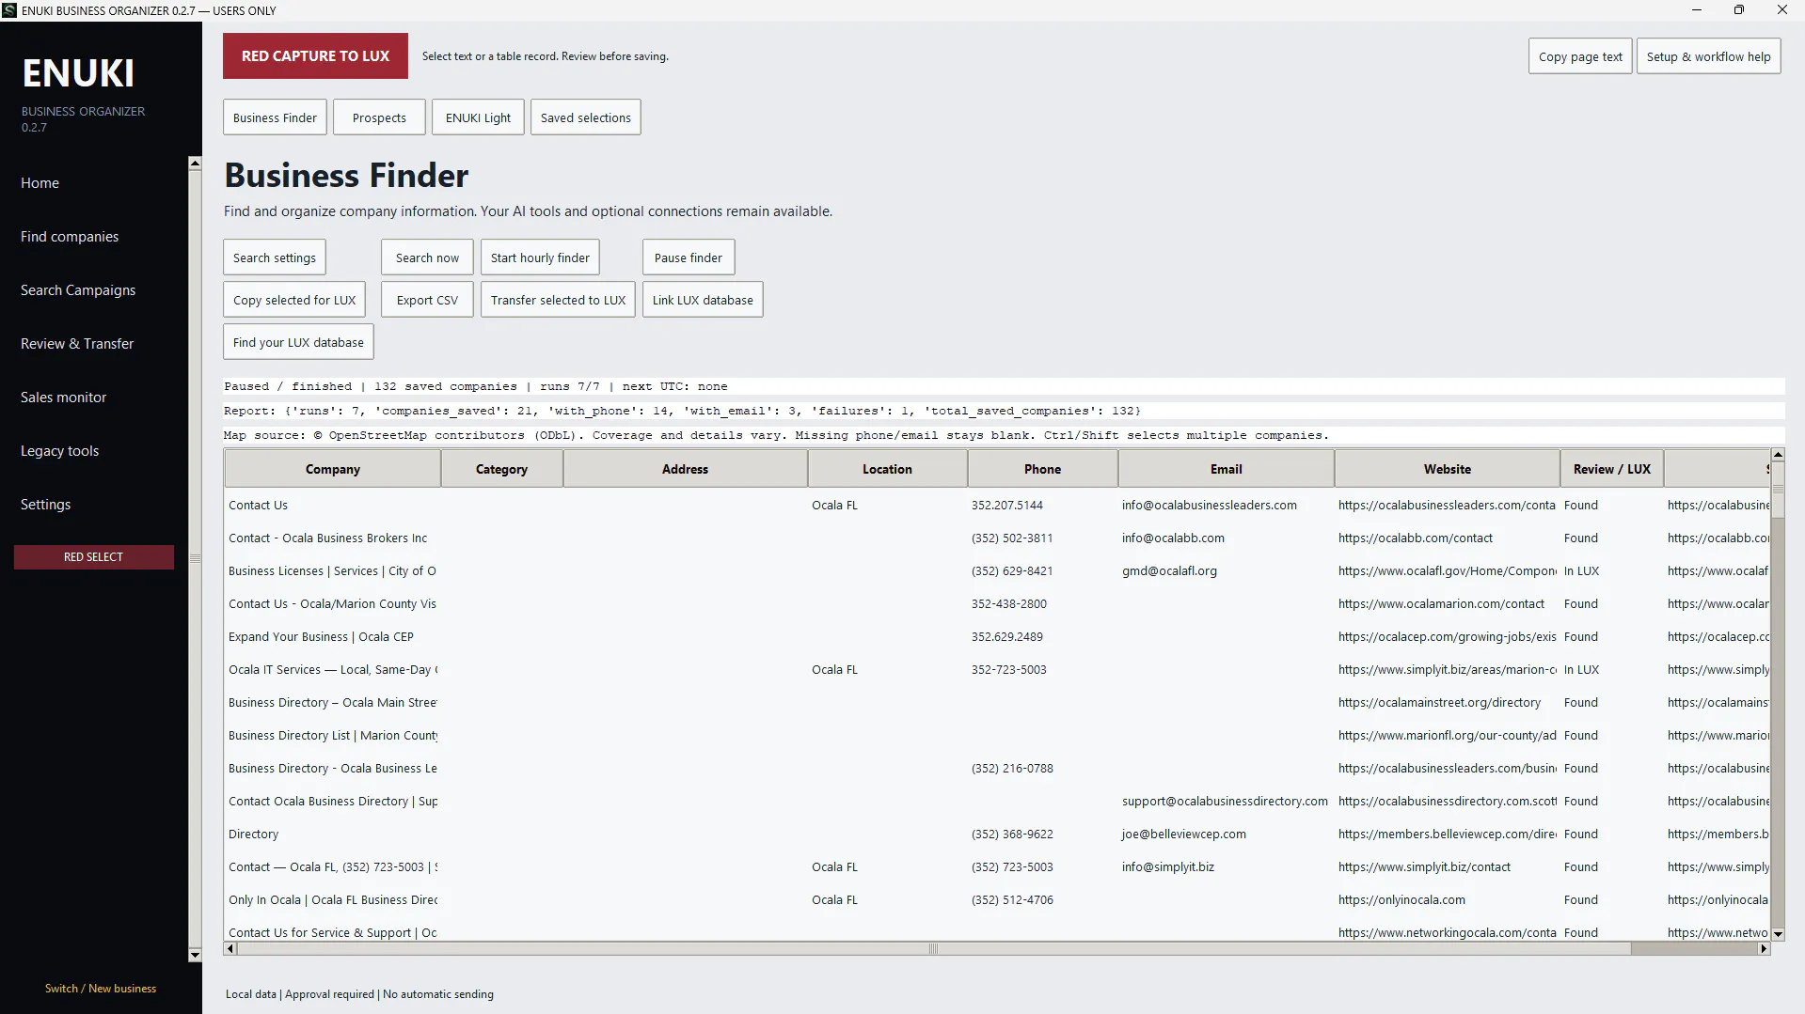This screenshot has width=1805, height=1014.
Task: Switch to the Prospects tab
Action: tap(379, 117)
